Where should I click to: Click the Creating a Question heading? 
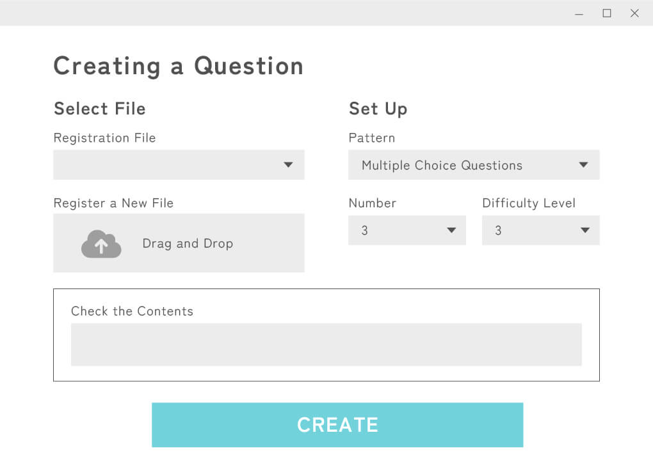[x=178, y=66]
